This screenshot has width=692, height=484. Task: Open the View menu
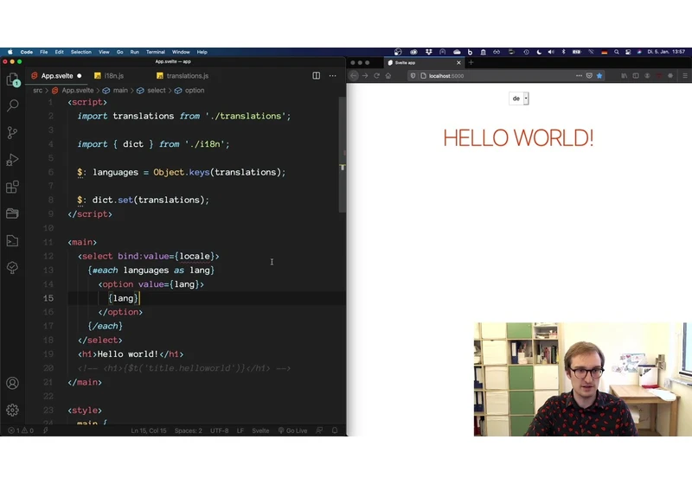point(104,52)
